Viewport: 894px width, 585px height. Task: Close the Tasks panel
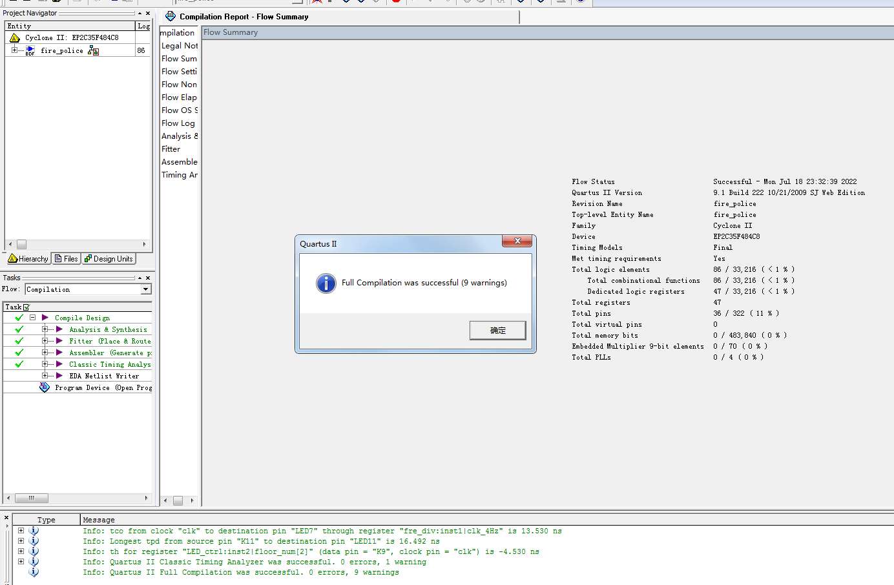148,278
